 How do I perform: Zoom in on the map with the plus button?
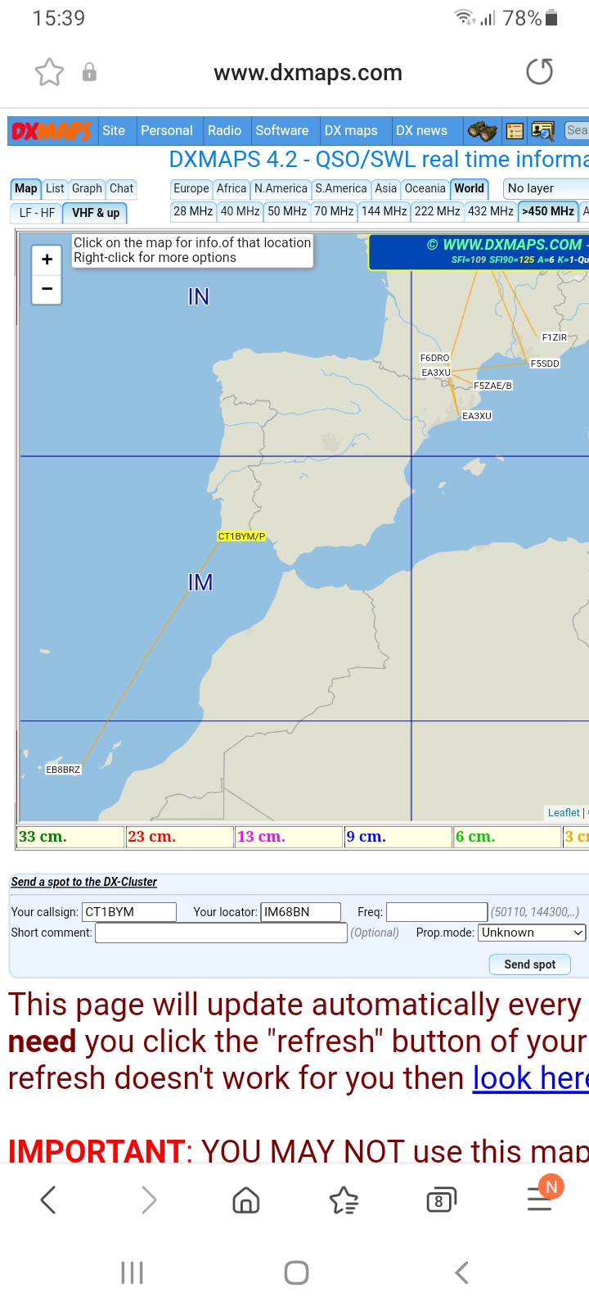tap(47, 260)
